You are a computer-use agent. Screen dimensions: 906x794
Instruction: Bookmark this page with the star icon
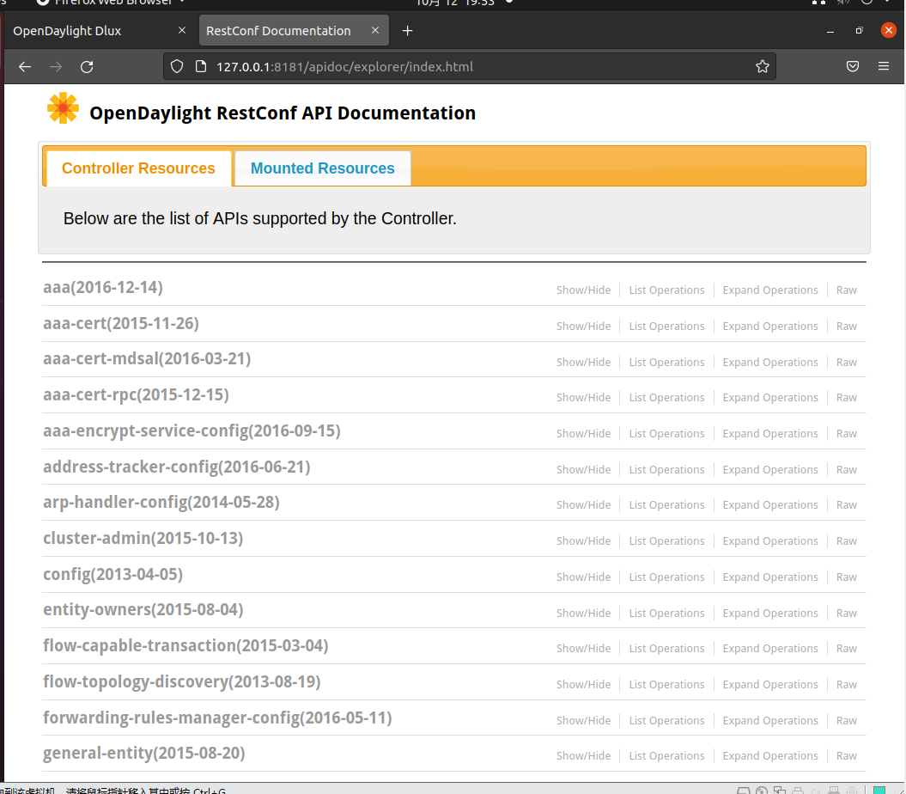point(762,66)
